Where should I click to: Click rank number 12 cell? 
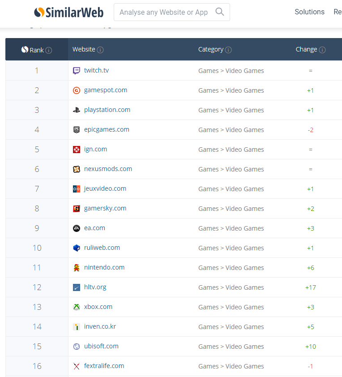pos(37,287)
